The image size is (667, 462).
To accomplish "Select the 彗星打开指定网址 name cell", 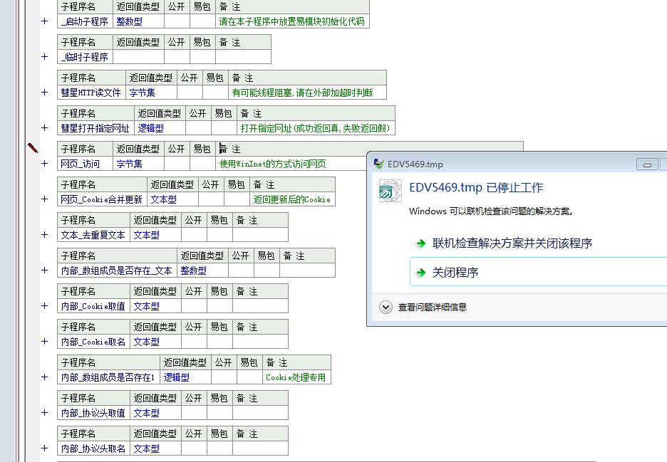I will pos(95,128).
